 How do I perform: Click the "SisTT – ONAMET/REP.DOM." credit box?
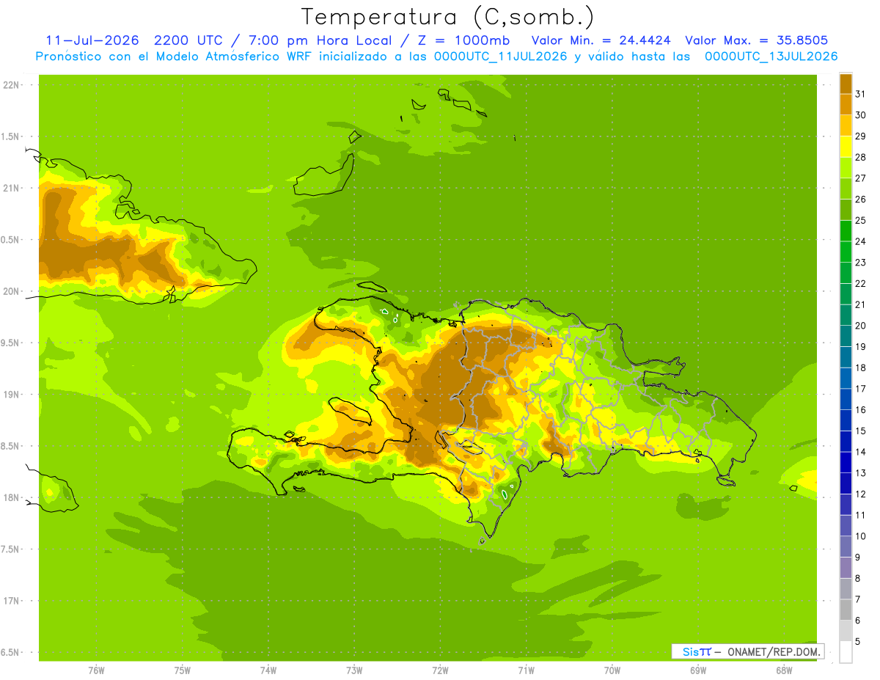click(747, 651)
